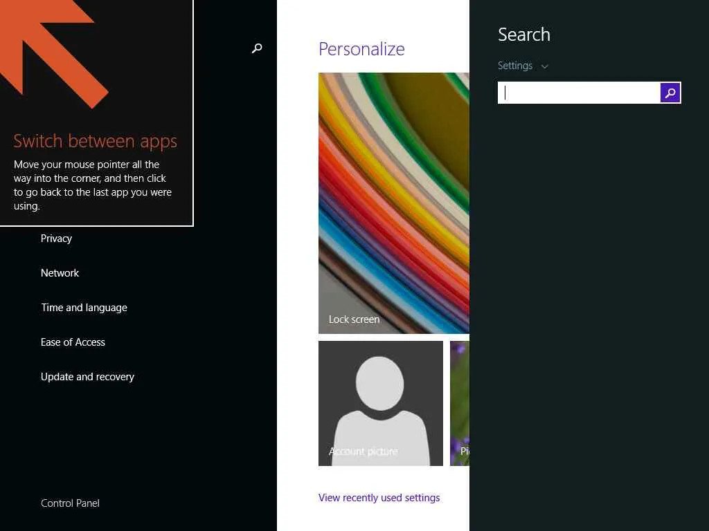
Task: Select the Account picture tile
Action: point(380,403)
